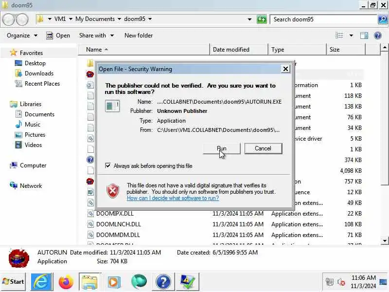The width and height of the screenshot is (389, 292).
Task: Click the volume muted tray icon
Action: 341,282
